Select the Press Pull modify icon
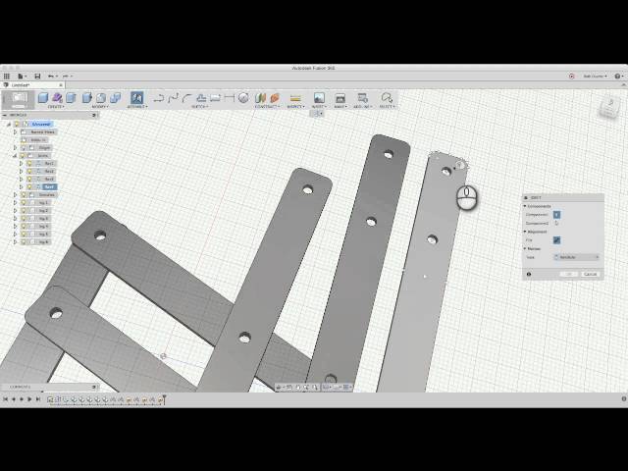 pos(87,97)
